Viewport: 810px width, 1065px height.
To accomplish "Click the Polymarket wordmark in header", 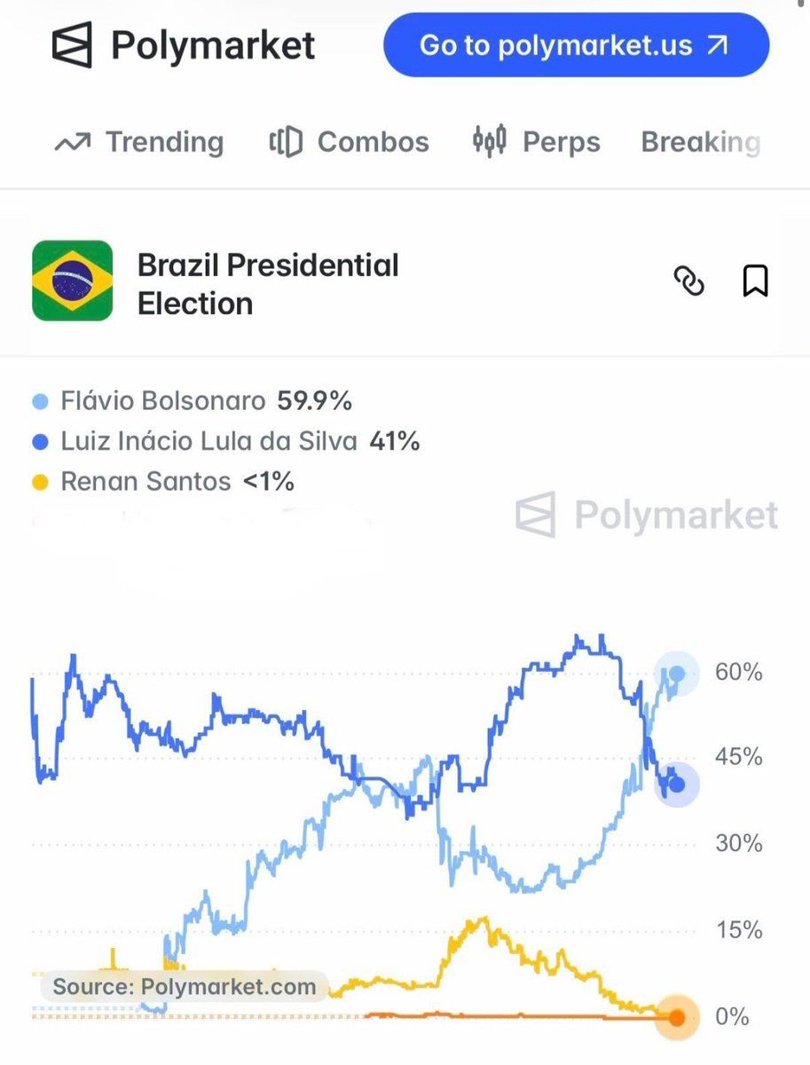I will (213, 45).
